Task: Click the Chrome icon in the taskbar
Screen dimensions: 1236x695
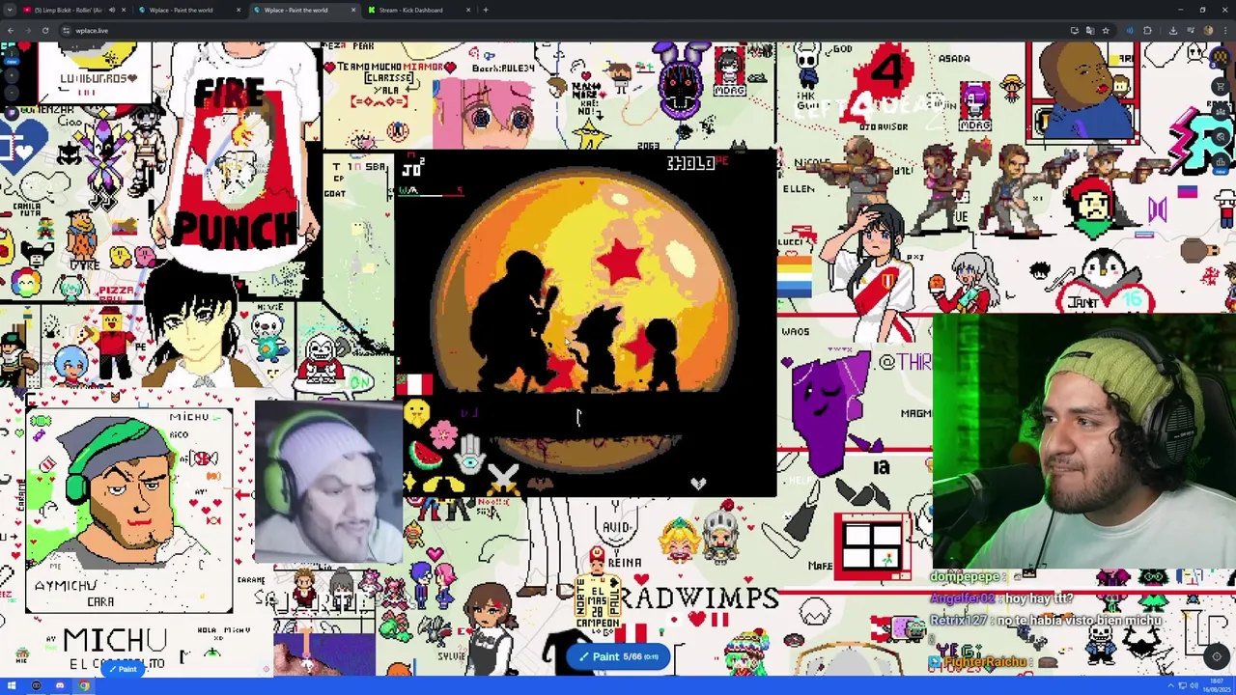Action: pos(84,686)
